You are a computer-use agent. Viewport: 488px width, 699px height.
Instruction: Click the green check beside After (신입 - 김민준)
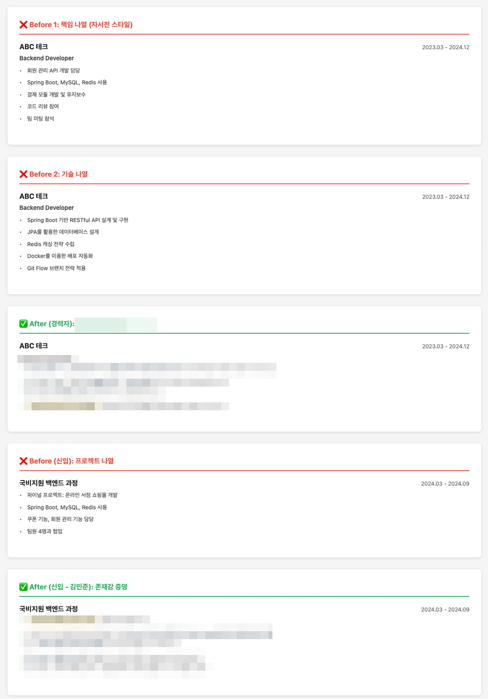coord(23,587)
